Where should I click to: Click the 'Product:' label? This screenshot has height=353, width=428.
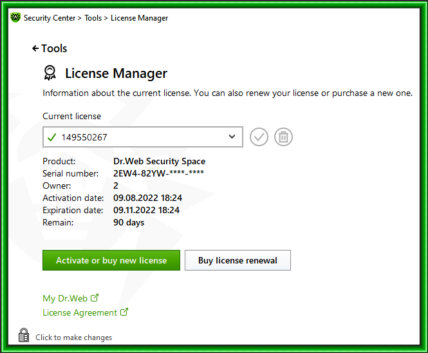59,161
